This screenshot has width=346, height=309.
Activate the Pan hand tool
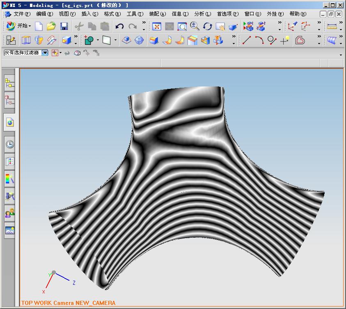pyautogui.click(x=220, y=27)
